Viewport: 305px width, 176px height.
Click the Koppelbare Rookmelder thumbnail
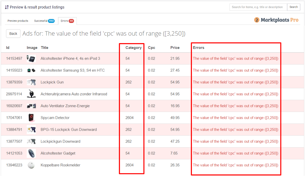(x=31, y=165)
